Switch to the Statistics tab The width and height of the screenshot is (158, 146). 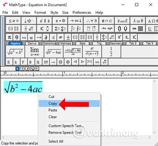coord(49,44)
